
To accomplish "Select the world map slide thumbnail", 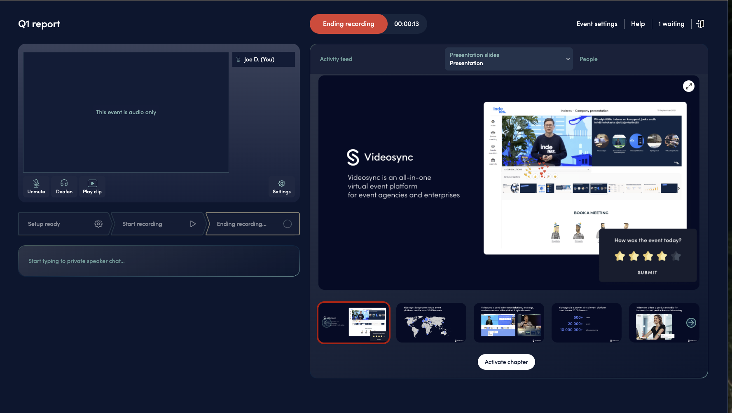I will tap(431, 323).
